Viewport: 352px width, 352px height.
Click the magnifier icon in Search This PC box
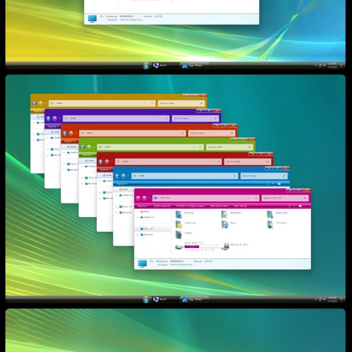click(x=305, y=198)
